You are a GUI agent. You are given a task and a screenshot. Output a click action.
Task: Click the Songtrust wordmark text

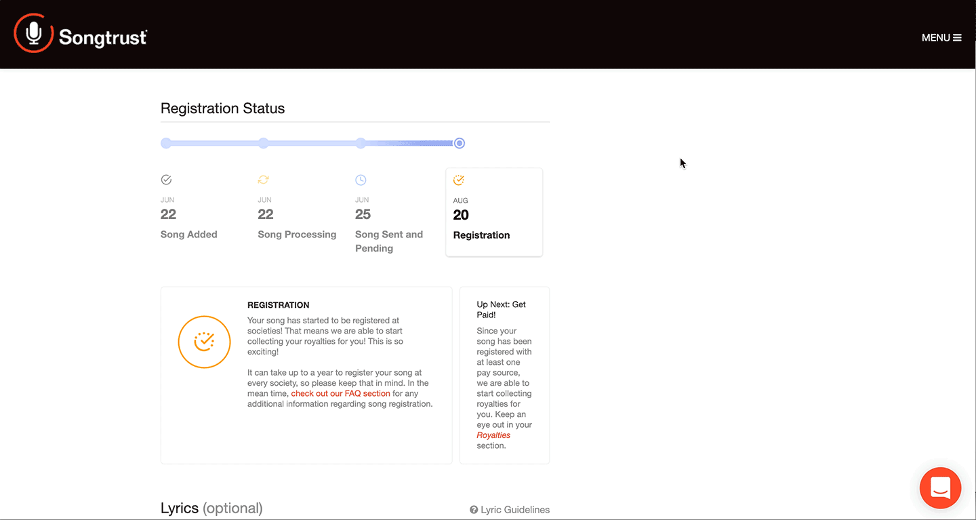[x=103, y=37]
